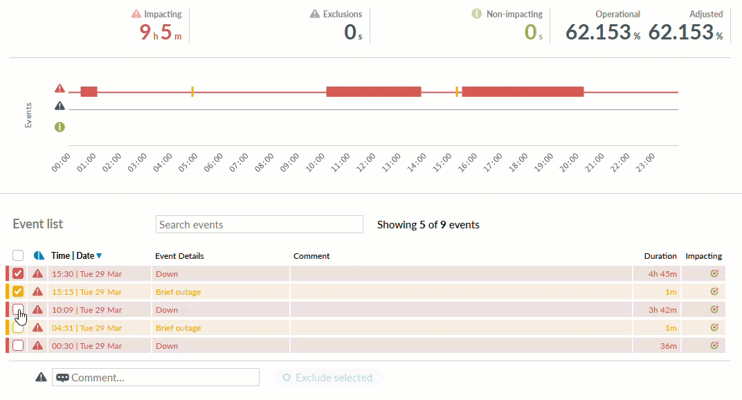
Task: Click the blue severity column header icon
Action: click(39, 255)
